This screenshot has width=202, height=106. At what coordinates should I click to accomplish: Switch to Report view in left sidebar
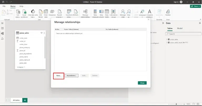tap(2, 23)
